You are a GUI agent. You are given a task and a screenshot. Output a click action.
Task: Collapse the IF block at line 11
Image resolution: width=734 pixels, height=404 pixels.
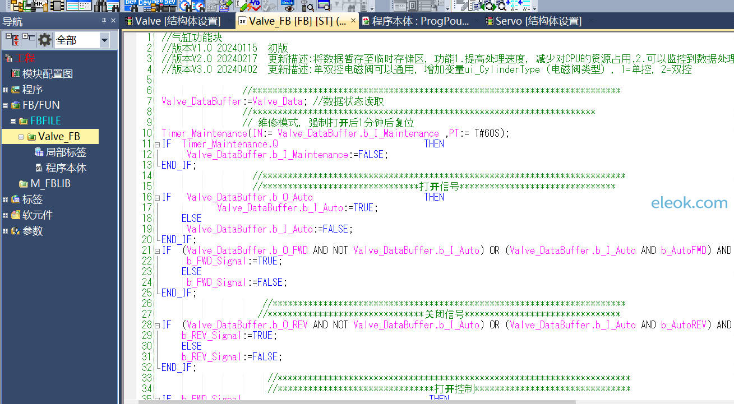pos(157,144)
